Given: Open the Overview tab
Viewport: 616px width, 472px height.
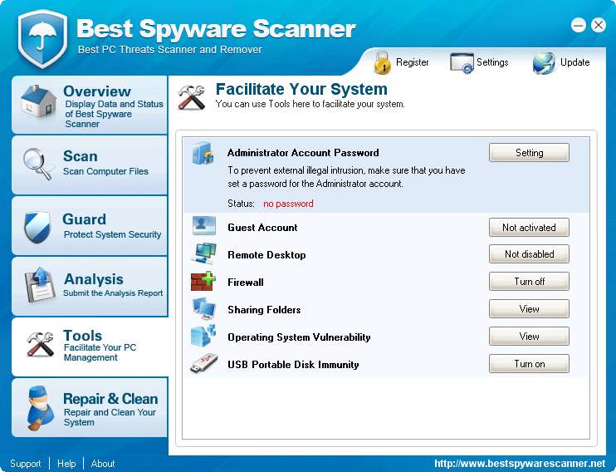Looking at the screenshot, I should coord(90,105).
